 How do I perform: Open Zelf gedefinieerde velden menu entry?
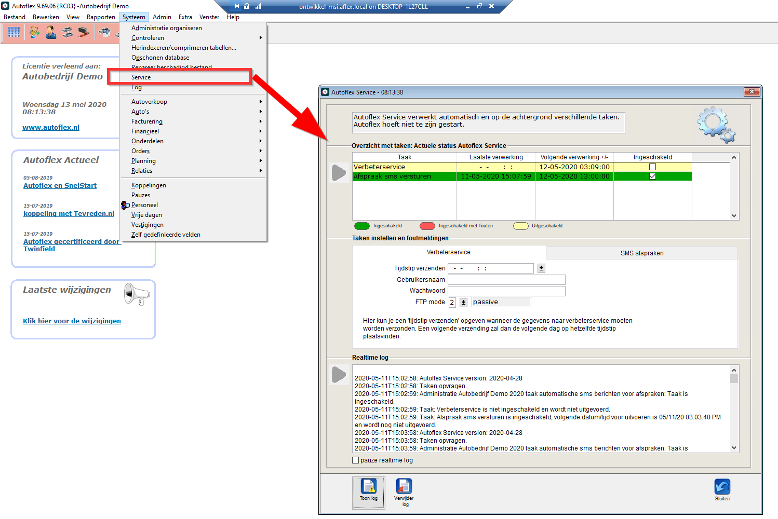(x=194, y=235)
